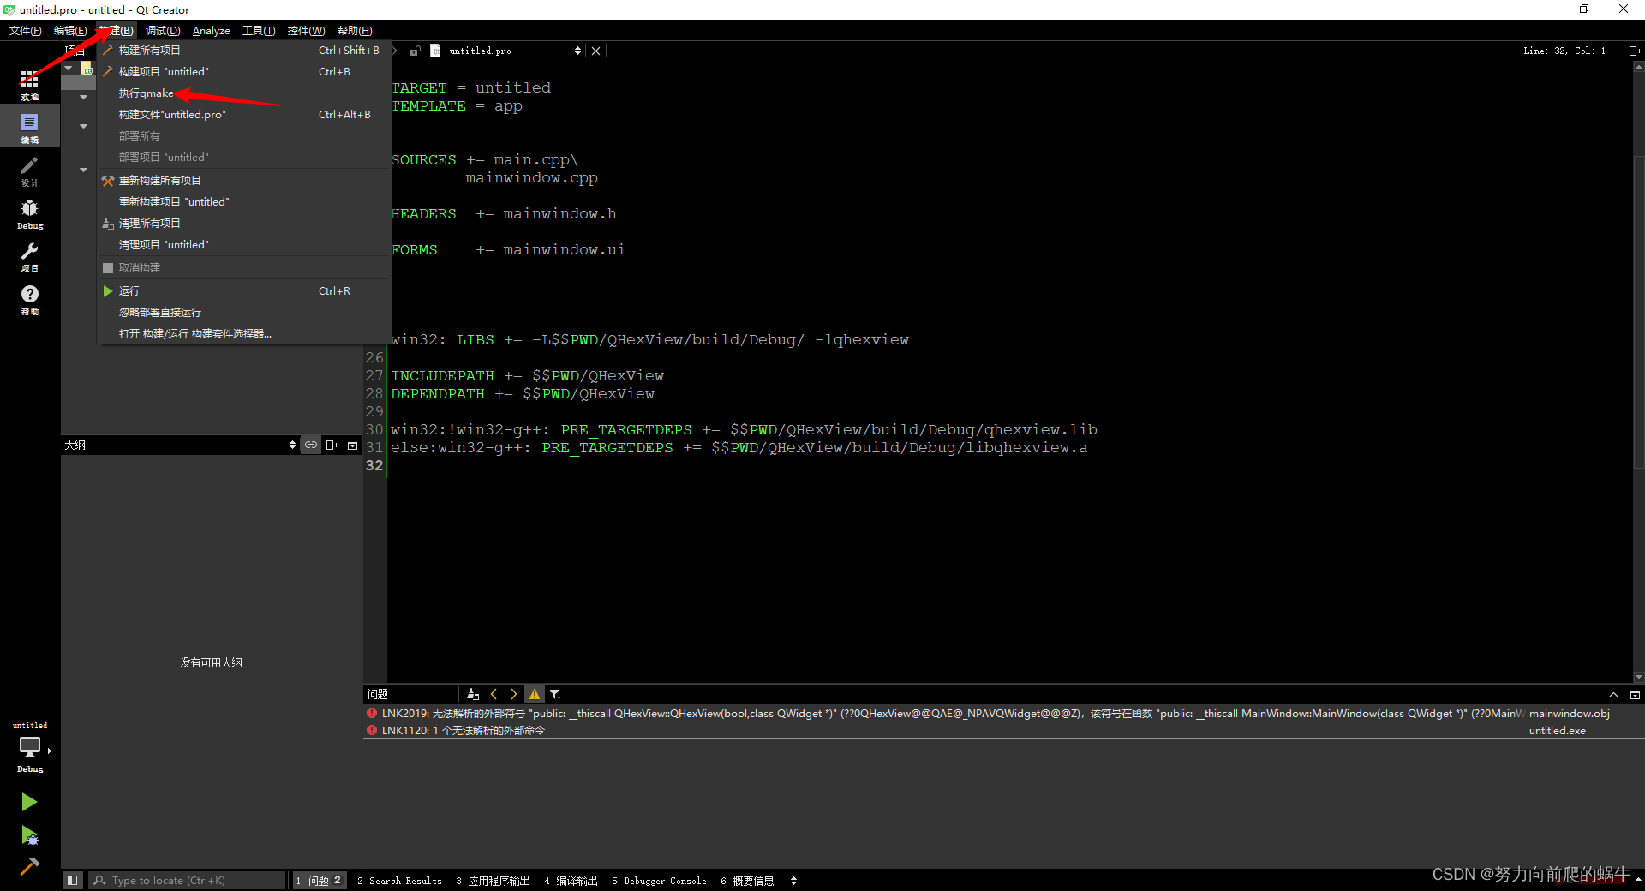The image size is (1645, 891).
Task: Choose 清理项目 "untitled" menu entry
Action: [x=244, y=244]
